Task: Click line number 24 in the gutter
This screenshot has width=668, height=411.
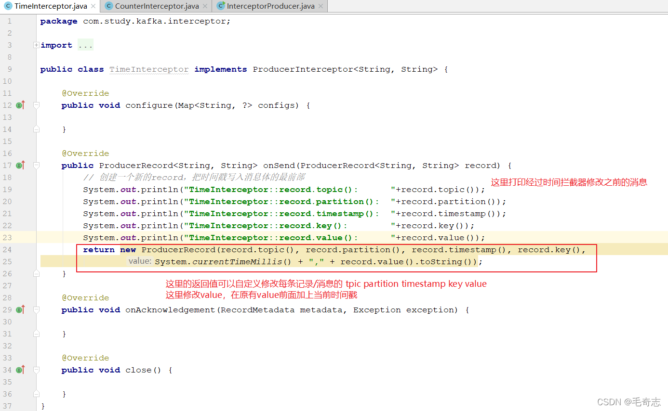Action: point(7,249)
